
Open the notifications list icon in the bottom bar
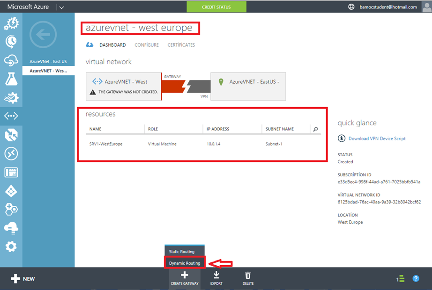coord(400,279)
